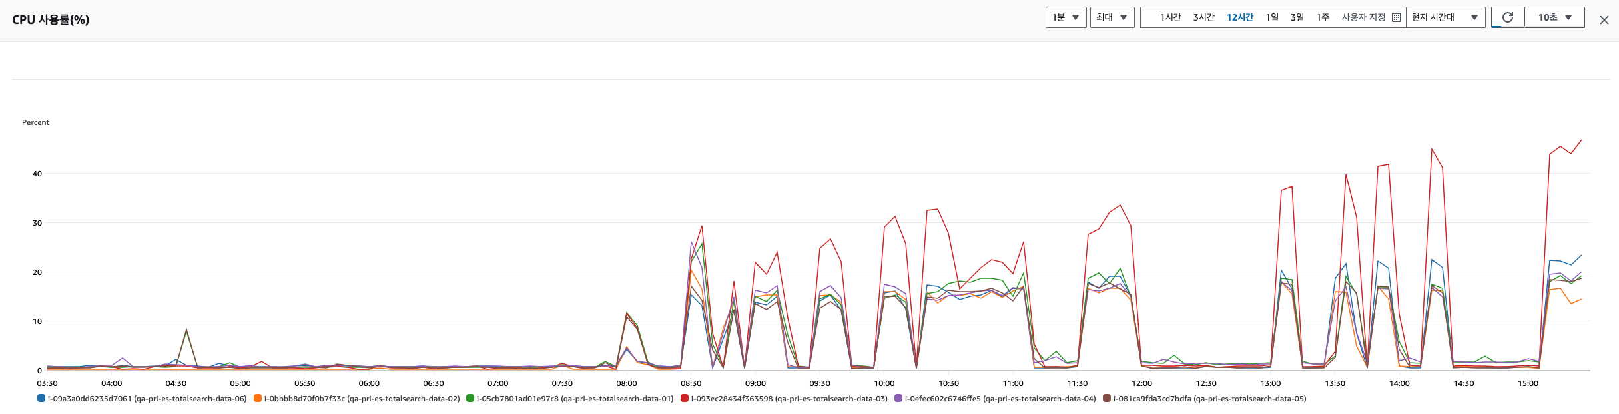The image size is (1619, 414).
Task: Select the 1일 time range
Action: pyautogui.click(x=1272, y=17)
